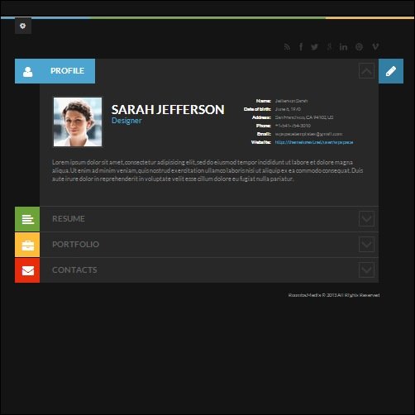Open the Portfolio tab label
Screen dimensions: 415x415
(x=75, y=245)
